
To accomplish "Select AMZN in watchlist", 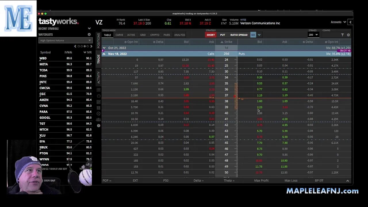I will (x=44, y=100).
